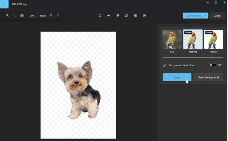Viewport: 228px width, 141px height.
Task: Cancel the editing session
Action: 217,16
